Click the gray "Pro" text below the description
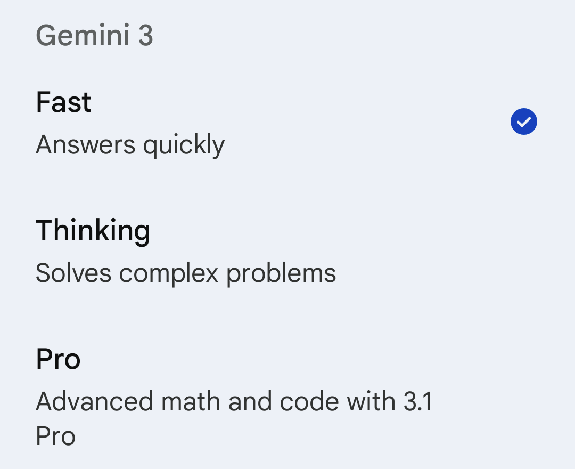 click(55, 436)
